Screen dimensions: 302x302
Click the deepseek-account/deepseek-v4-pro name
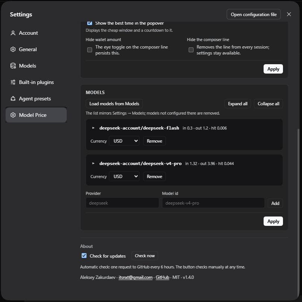[x=141, y=164]
